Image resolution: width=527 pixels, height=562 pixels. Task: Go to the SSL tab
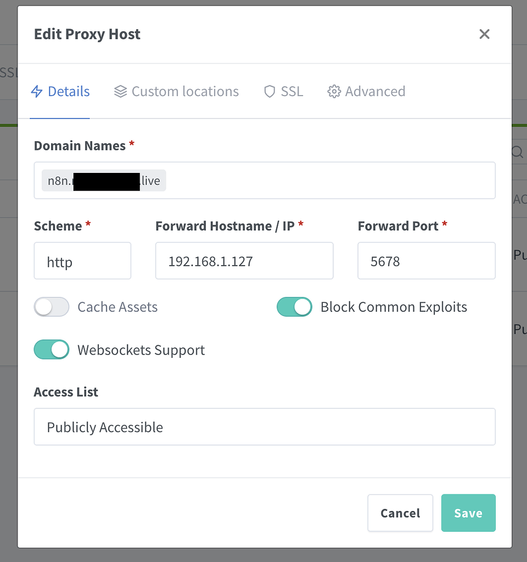tap(291, 92)
